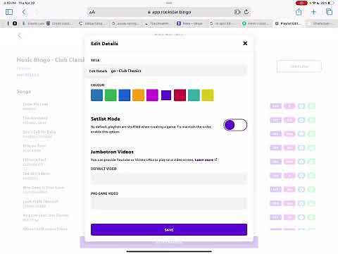Show the Safari sidebar
The width and height of the screenshot is (338, 254).
[9, 12]
